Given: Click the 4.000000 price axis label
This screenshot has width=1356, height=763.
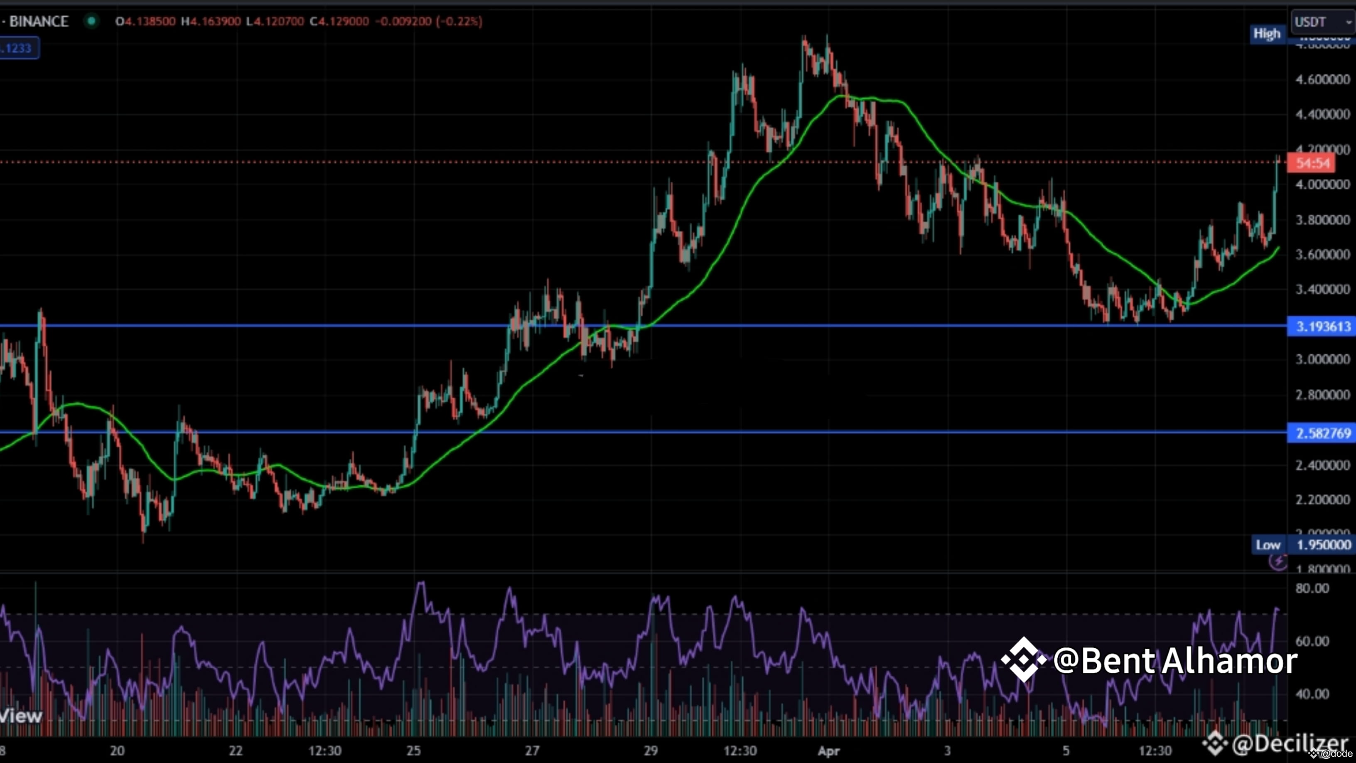Looking at the screenshot, I should coord(1322,184).
